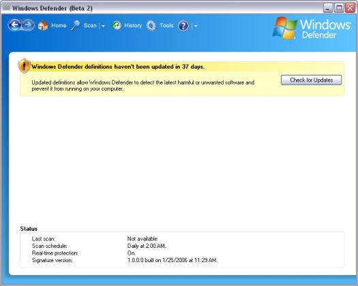Click the History clock icon
This screenshot has height=286, width=358.
117,25
